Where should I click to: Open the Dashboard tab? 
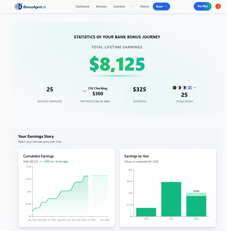click(x=82, y=6)
